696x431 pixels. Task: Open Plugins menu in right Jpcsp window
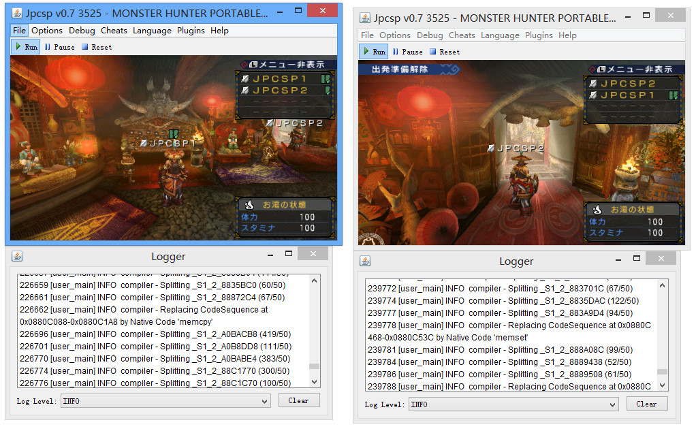[x=539, y=35]
